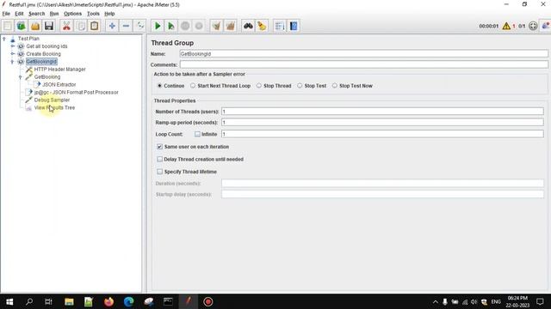Image resolution: width=551 pixels, height=309 pixels.
Task: Select the Create Booking tree item
Action: (x=44, y=54)
